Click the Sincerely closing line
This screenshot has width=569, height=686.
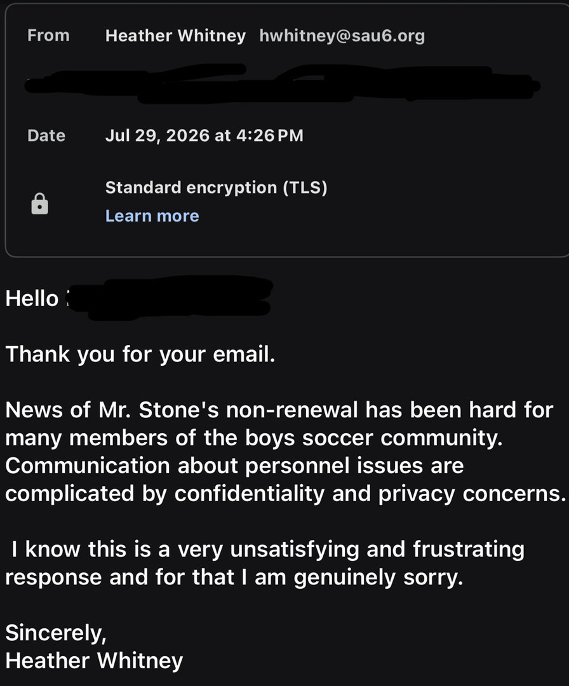[56, 633]
